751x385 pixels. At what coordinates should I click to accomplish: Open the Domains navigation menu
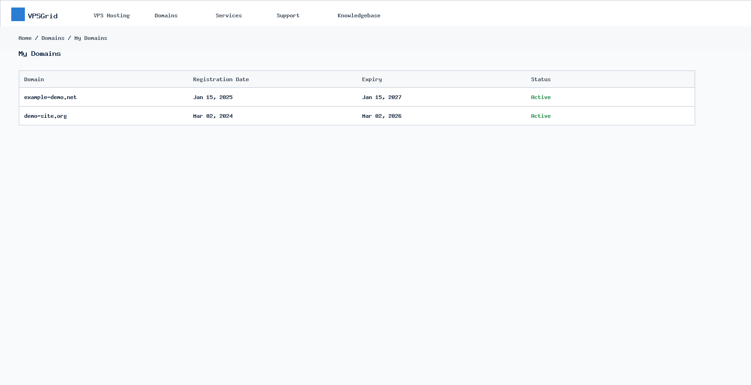(166, 15)
